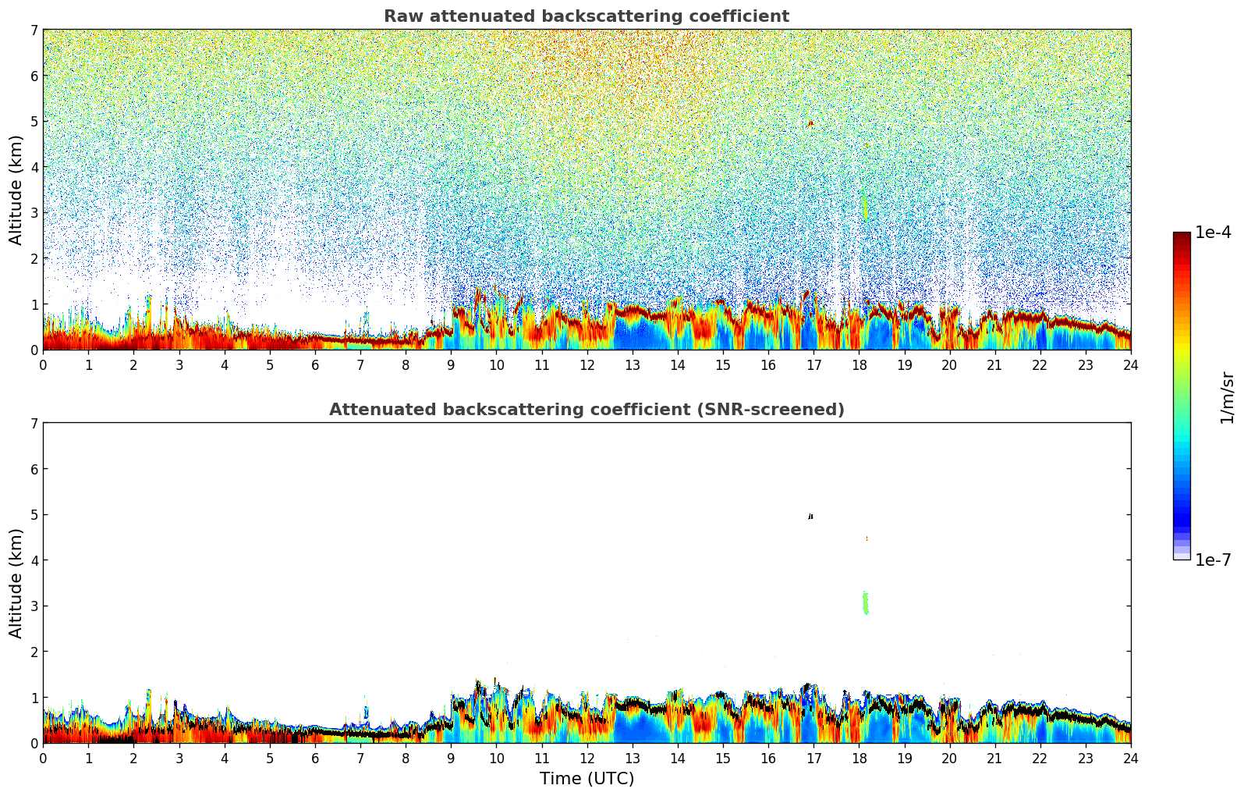Click the "Time (UTC)" x-axis label

pyautogui.click(x=587, y=779)
